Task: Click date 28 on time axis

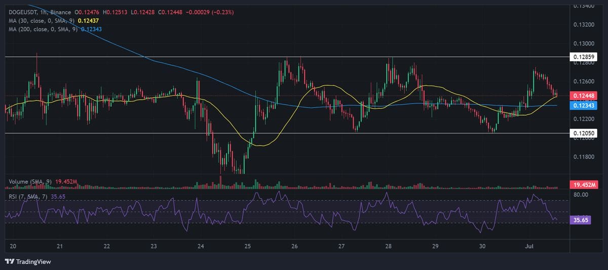Action: pyautogui.click(x=389, y=246)
